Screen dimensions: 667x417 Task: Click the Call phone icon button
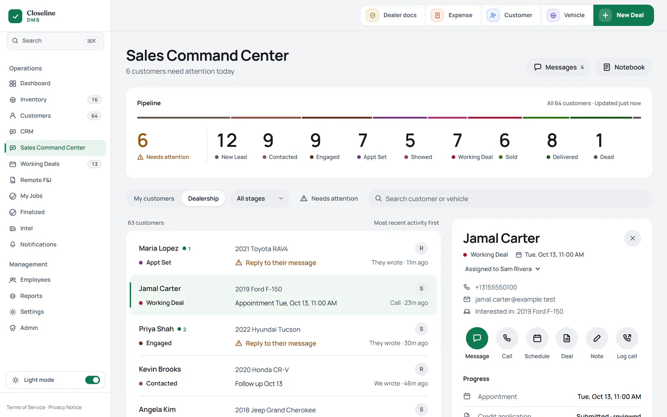(507, 338)
